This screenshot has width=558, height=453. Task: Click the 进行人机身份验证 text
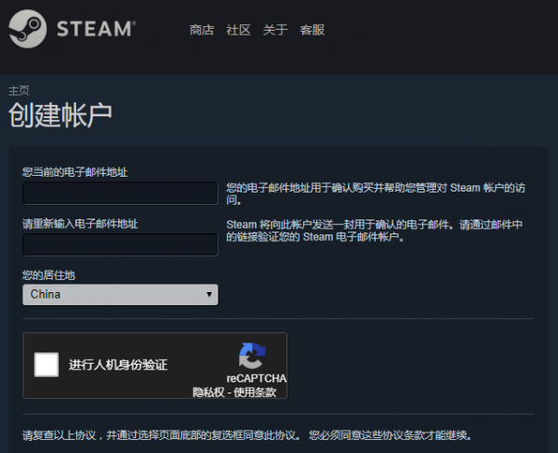[x=118, y=366]
